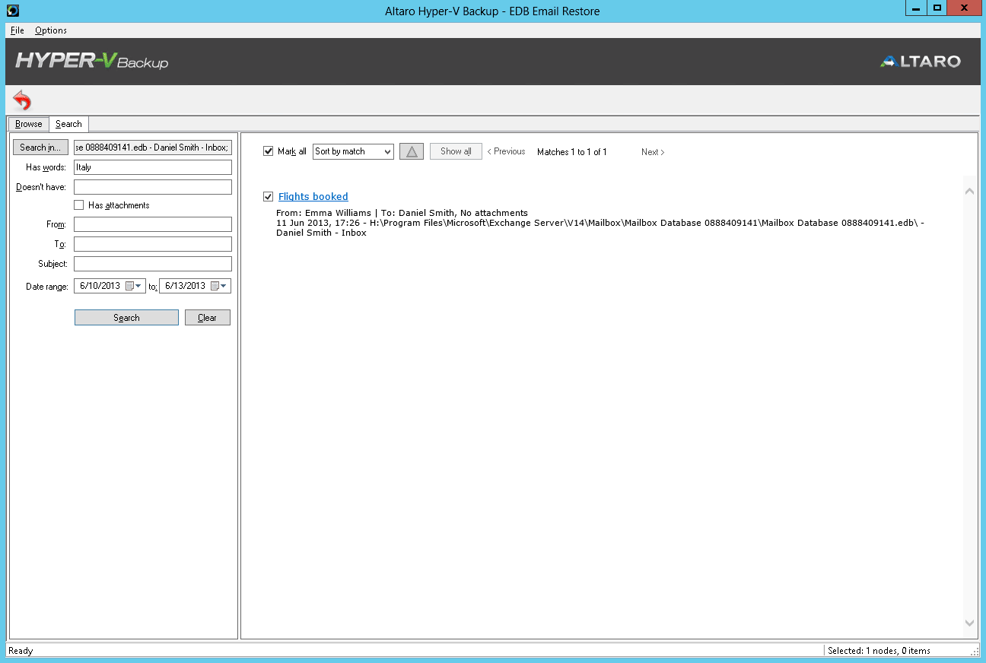The image size is (986, 663).
Task: Go to Previous matches
Action: click(x=506, y=152)
